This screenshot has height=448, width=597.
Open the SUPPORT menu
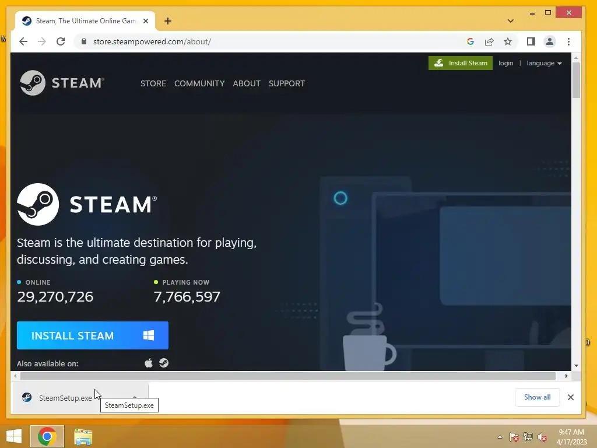[x=287, y=83]
